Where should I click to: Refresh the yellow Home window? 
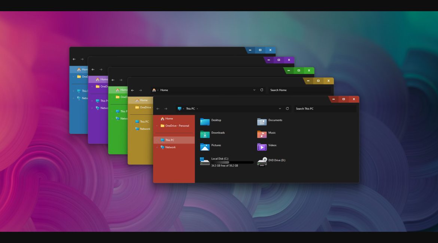(x=262, y=90)
